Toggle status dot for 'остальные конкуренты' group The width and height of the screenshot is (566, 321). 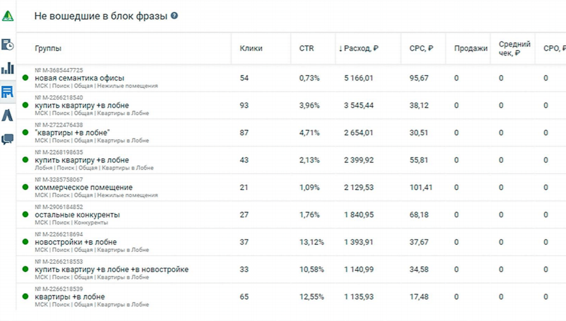[25, 215]
